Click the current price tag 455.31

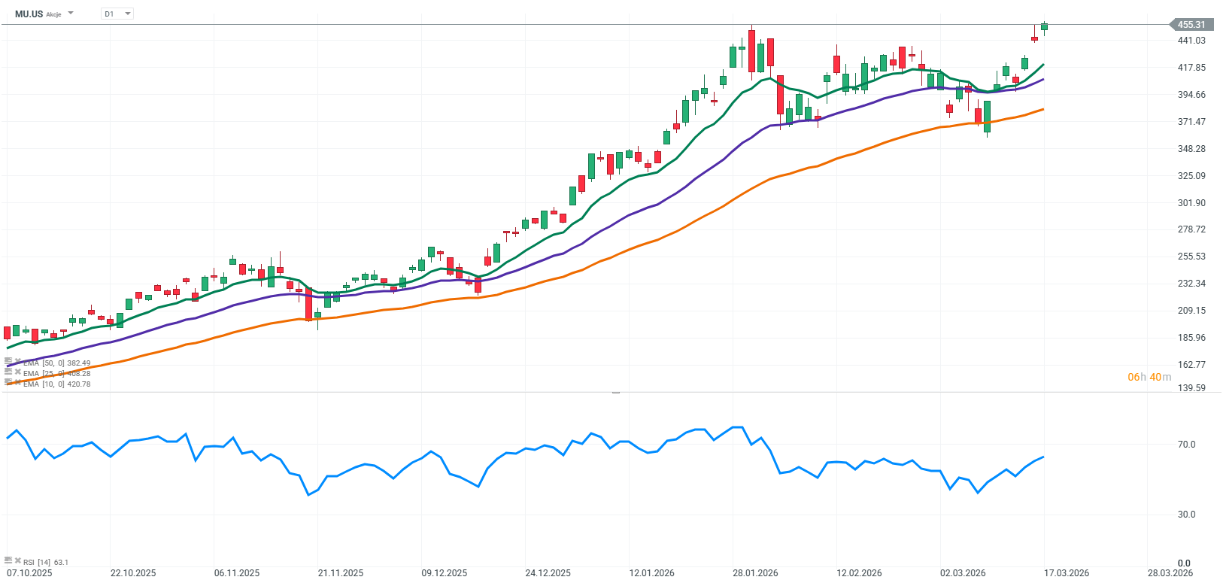tap(1191, 25)
